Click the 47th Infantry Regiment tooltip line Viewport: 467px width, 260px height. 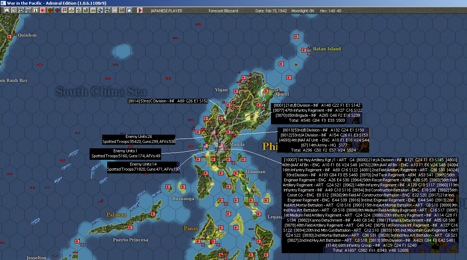(318, 110)
